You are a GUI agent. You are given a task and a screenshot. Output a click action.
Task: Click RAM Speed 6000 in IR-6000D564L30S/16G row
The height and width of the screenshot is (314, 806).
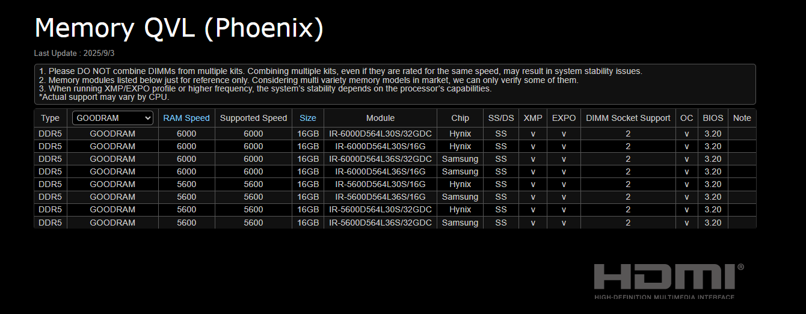pyautogui.click(x=186, y=146)
